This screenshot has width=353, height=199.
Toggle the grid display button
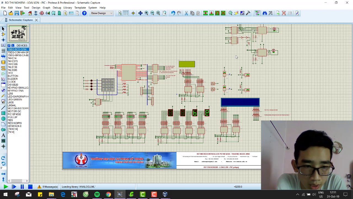click(126, 13)
